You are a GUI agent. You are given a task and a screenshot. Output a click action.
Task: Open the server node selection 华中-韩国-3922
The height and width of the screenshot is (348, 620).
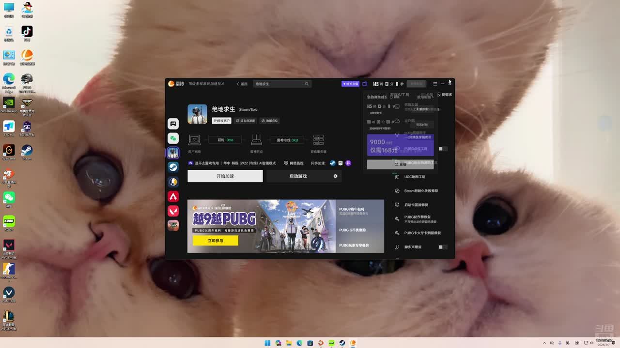(x=235, y=163)
